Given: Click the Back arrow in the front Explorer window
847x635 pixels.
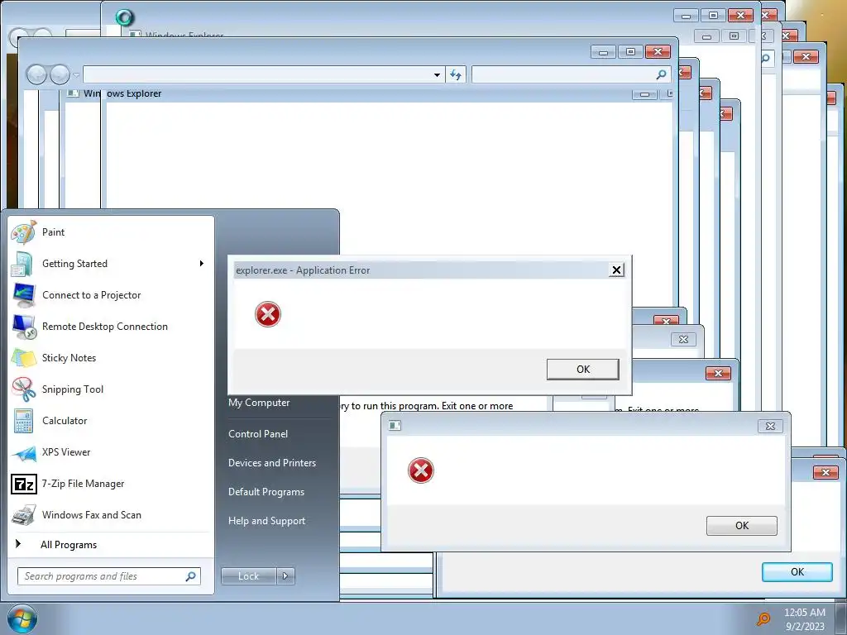Looking at the screenshot, I should click(36, 74).
